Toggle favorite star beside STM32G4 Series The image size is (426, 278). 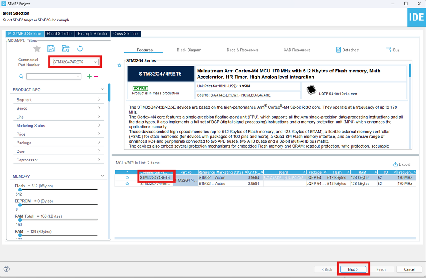click(119, 65)
